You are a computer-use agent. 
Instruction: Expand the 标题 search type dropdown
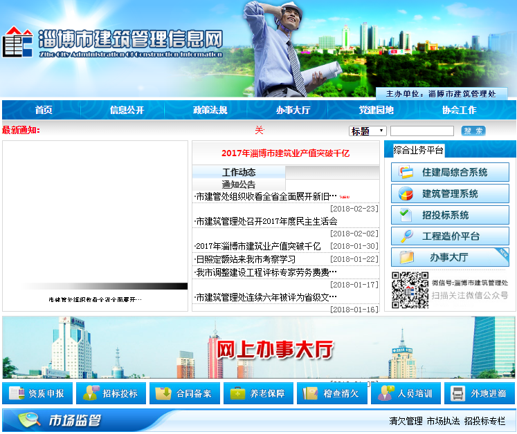point(368,131)
